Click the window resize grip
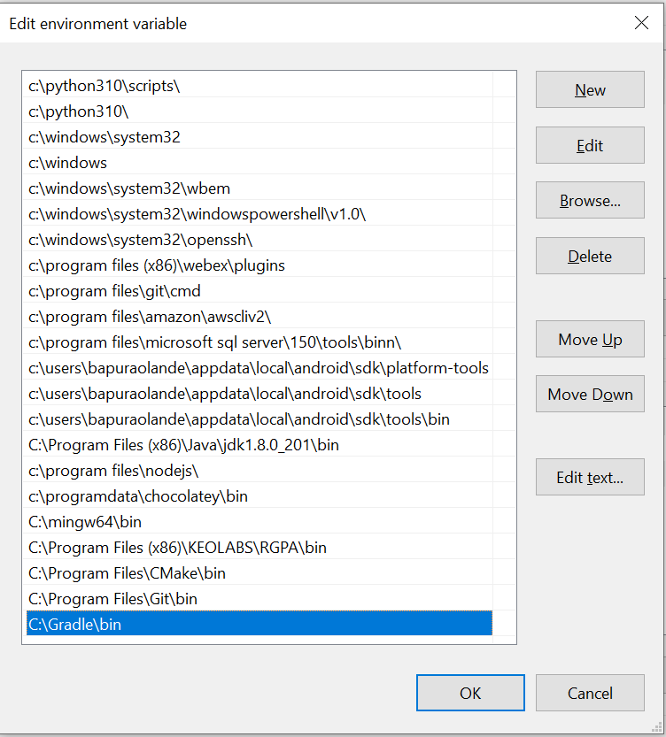This screenshot has width=666, height=737. pyautogui.click(x=656, y=727)
